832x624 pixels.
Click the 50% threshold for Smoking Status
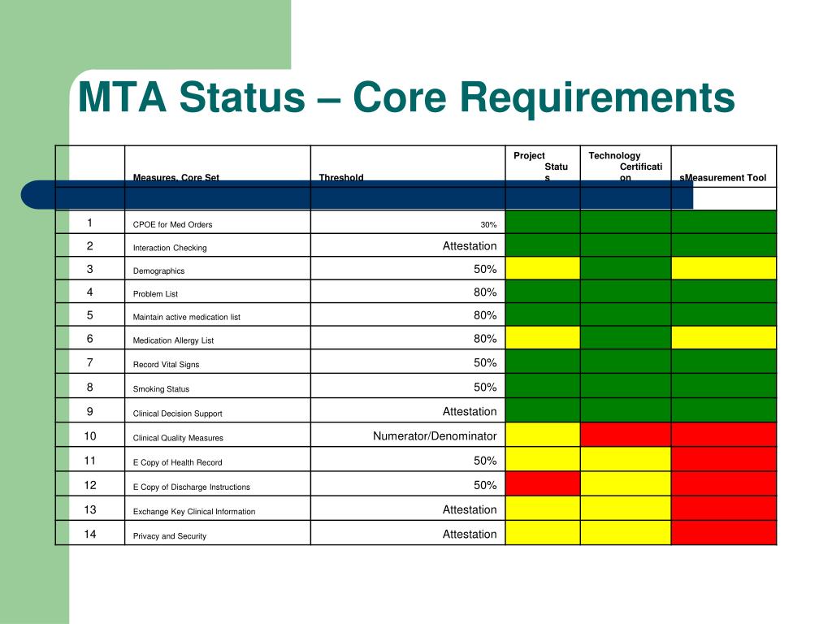[x=486, y=388]
